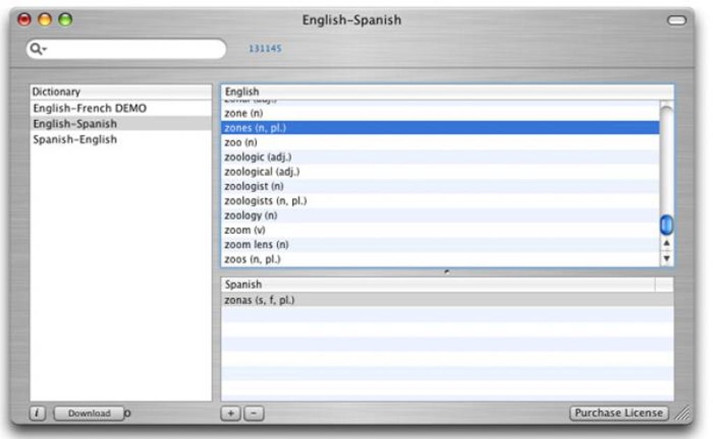Click the split pane divider handle
Viewport: 713px width, 439px height.
pos(447,271)
